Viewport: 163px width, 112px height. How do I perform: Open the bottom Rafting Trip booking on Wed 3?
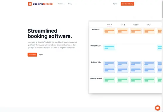[x=136, y=70]
